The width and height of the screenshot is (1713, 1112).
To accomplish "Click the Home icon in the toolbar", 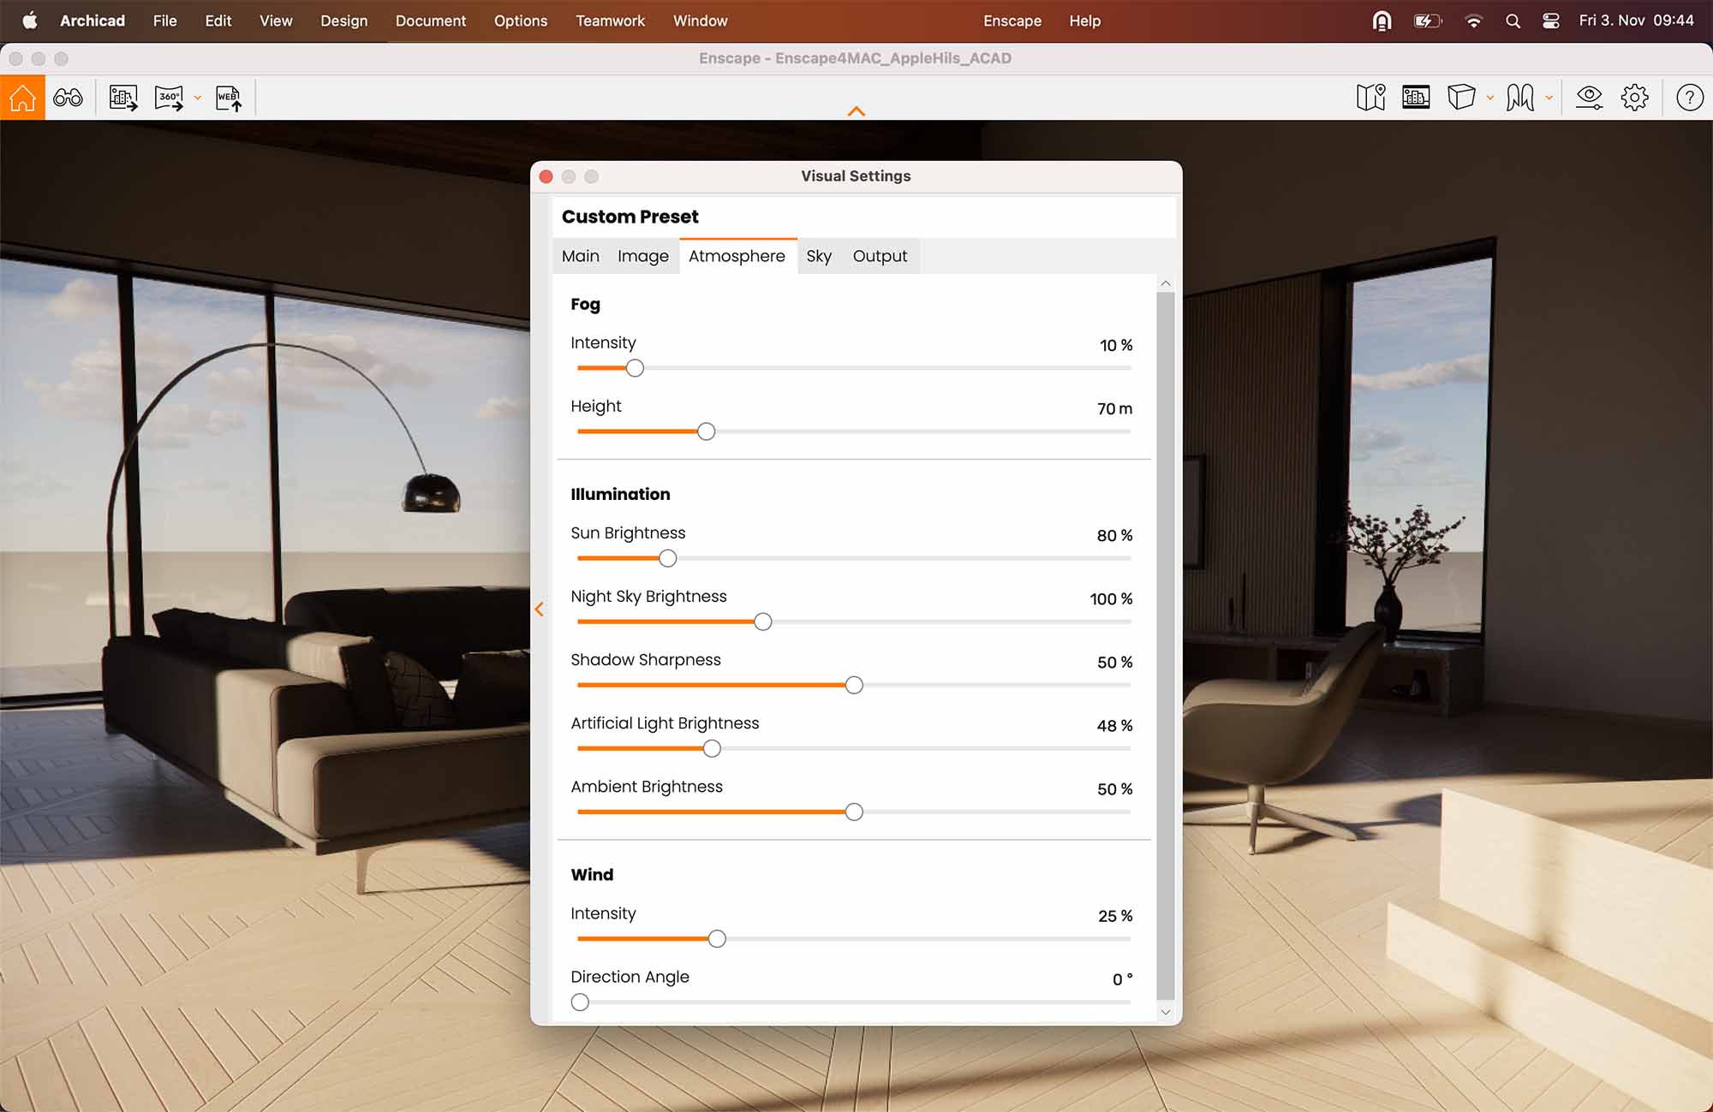I will click(x=22, y=97).
